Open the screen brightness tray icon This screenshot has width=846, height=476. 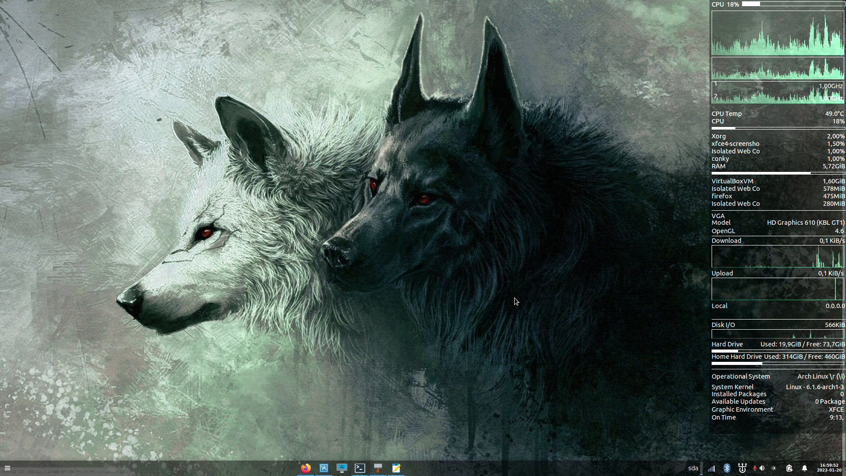pyautogui.click(x=774, y=468)
